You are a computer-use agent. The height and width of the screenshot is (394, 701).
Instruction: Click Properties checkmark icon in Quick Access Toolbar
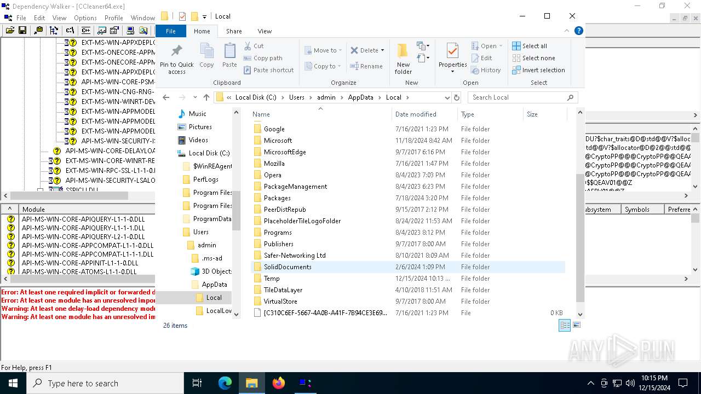tap(182, 16)
